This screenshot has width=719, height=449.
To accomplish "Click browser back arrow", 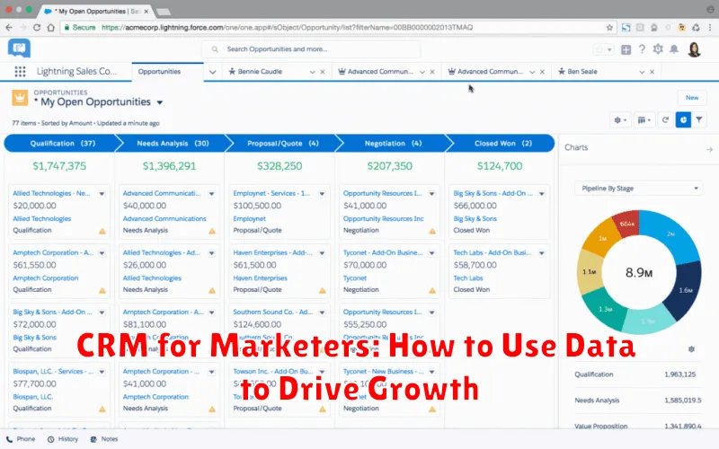I will [x=9, y=28].
